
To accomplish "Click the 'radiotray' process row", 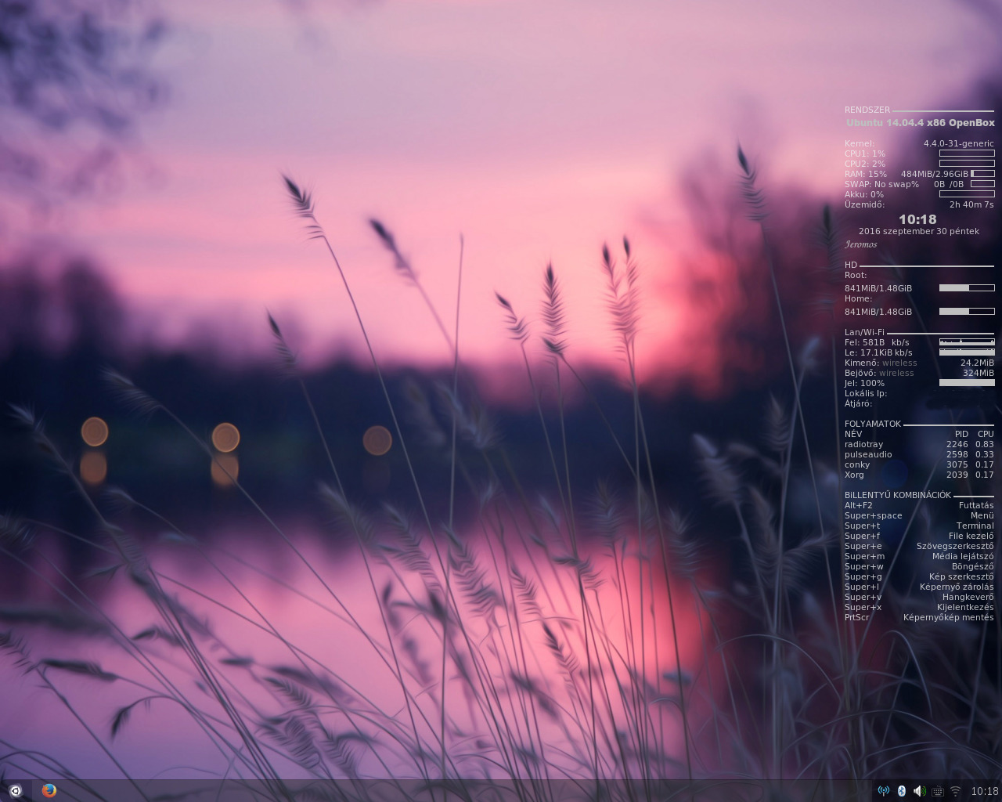I will (919, 444).
